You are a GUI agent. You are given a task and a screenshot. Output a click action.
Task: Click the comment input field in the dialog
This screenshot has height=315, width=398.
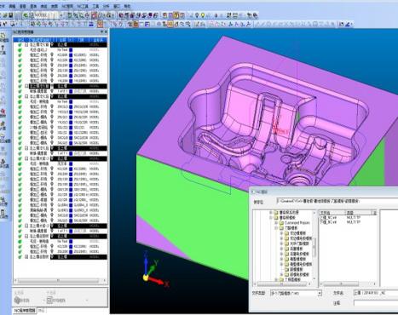click(376, 303)
